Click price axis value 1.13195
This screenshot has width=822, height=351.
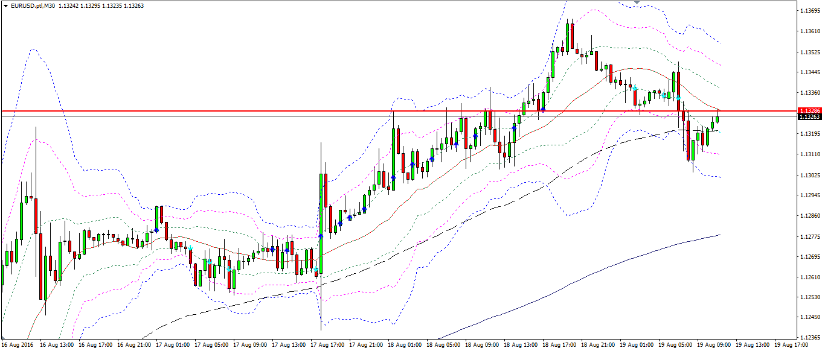tap(810, 134)
